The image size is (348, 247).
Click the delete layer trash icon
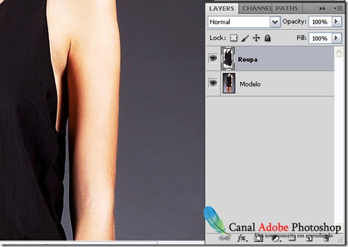tap(326, 239)
